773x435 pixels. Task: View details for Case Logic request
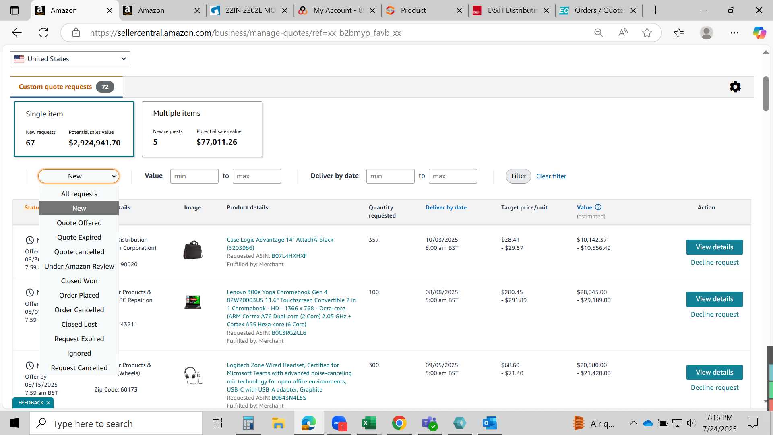point(715,247)
